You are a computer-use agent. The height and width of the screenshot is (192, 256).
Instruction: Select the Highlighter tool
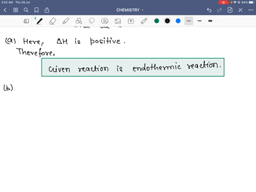click(66, 21)
